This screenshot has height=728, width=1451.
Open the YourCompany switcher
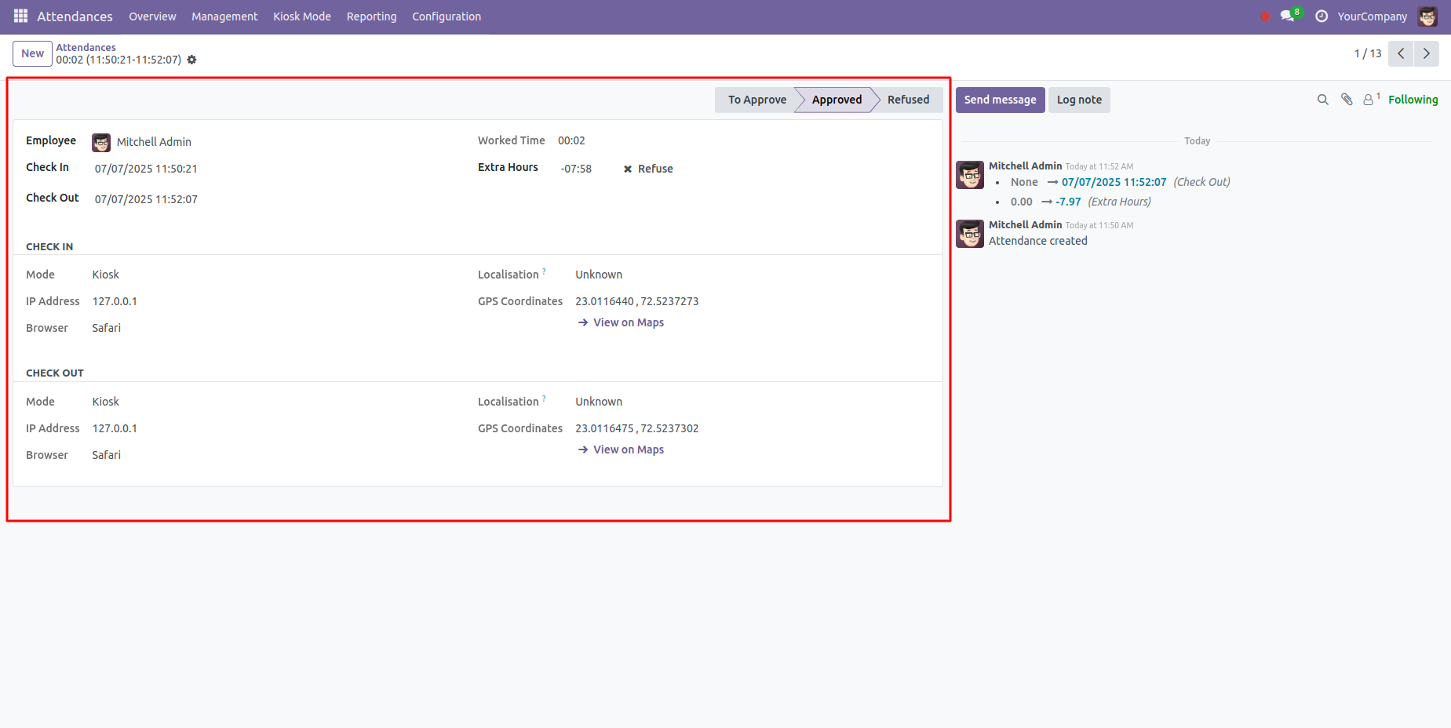pos(1372,16)
